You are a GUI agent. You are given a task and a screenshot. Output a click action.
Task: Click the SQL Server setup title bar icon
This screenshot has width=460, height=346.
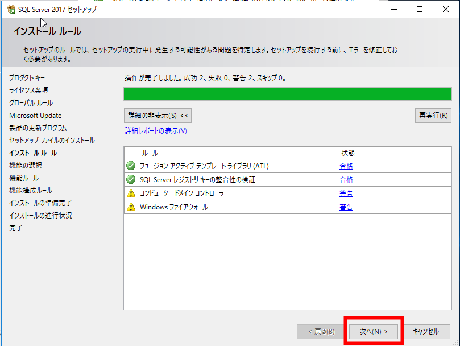coord(11,10)
